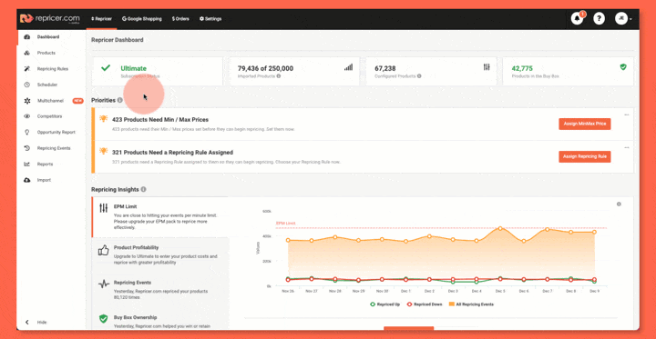Click the chart info icon at top-right of graph
Image resolution: width=656 pixels, height=339 pixels.
pos(619,204)
